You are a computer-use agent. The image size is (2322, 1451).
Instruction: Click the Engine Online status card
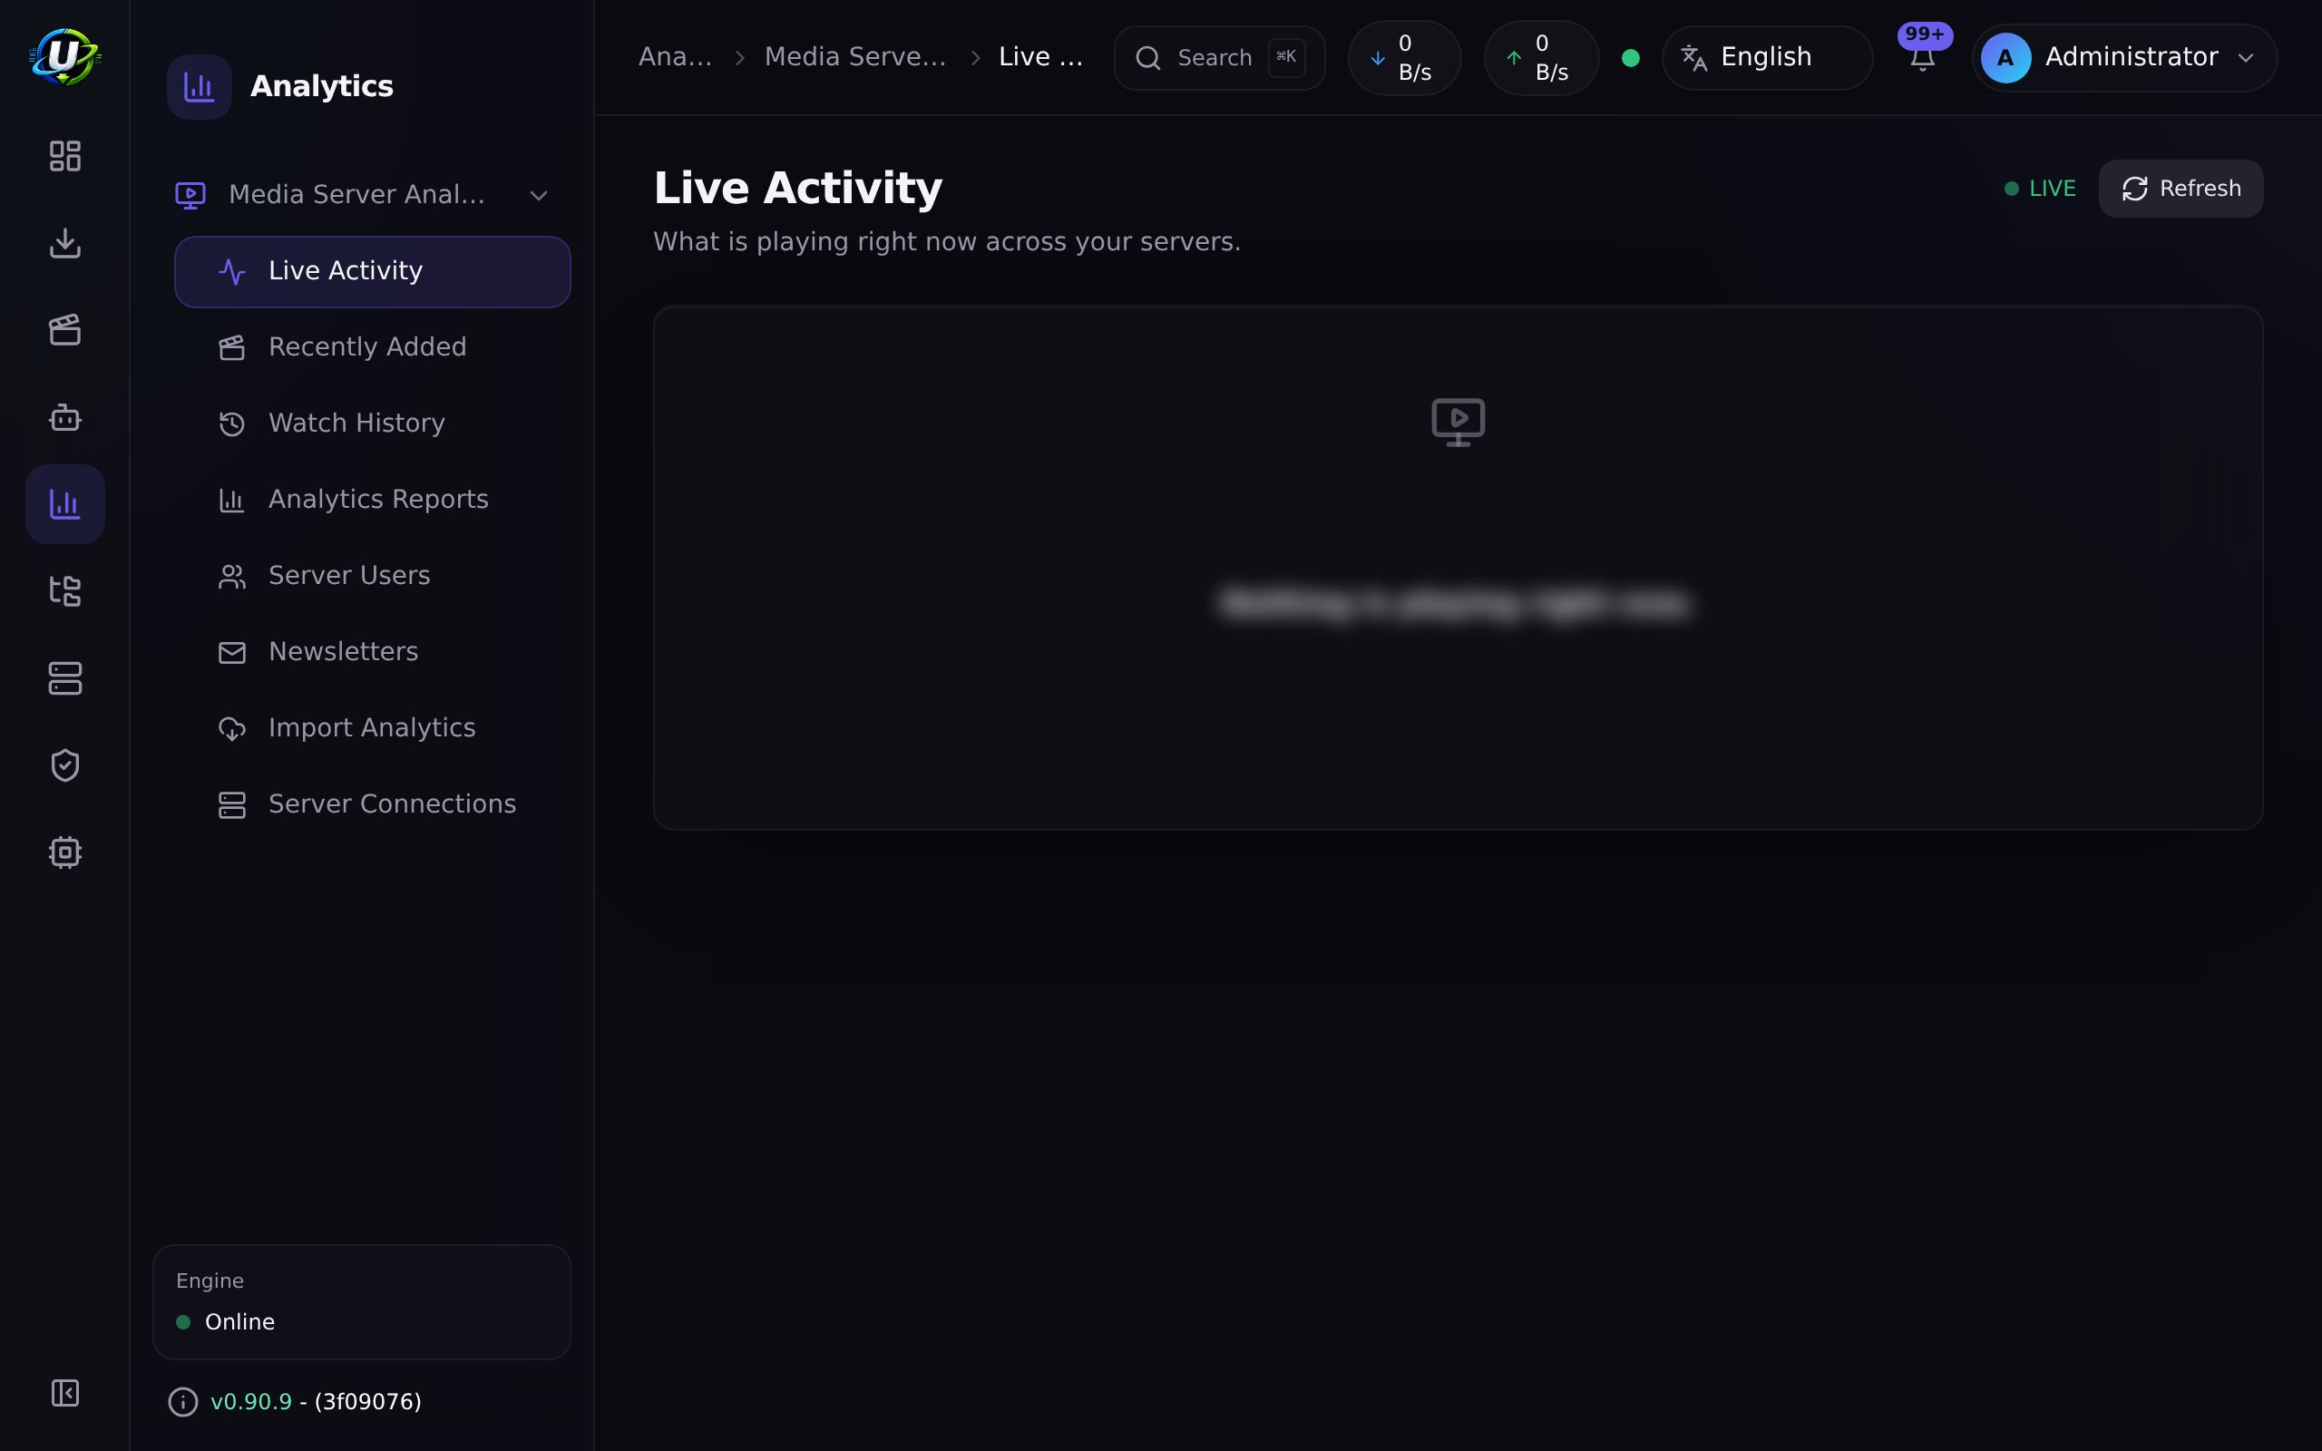(x=362, y=1302)
